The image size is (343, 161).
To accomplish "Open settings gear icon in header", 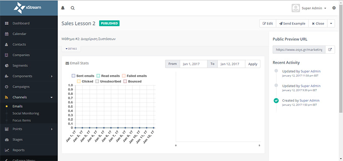I will (334, 8).
